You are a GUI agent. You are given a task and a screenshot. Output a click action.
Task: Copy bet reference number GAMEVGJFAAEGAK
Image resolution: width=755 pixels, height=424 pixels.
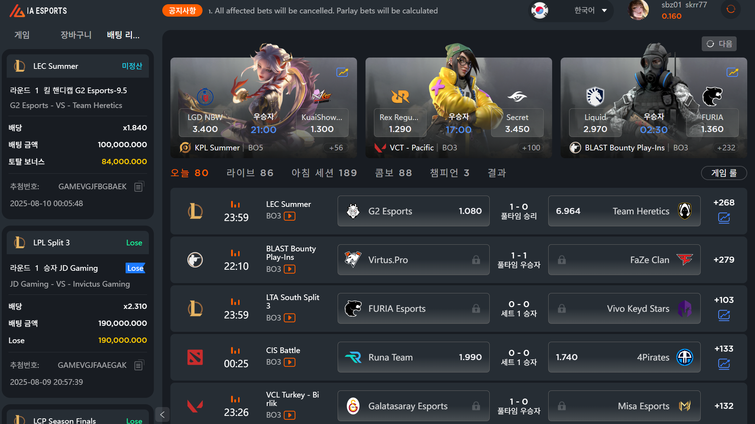(139, 365)
